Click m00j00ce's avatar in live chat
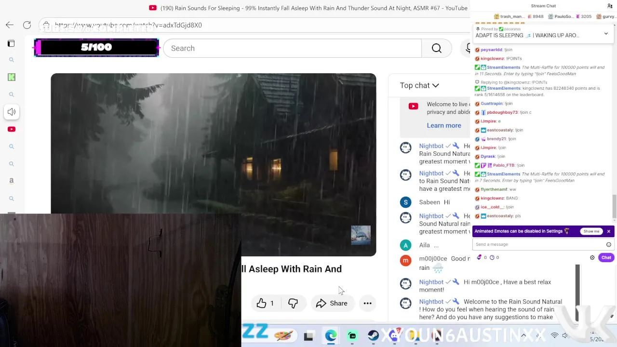 click(x=406, y=260)
